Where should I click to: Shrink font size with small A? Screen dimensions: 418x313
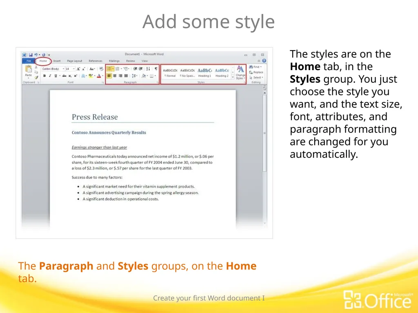tap(83, 69)
